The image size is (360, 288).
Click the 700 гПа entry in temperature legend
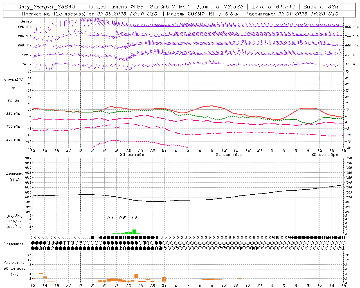(x=13, y=127)
